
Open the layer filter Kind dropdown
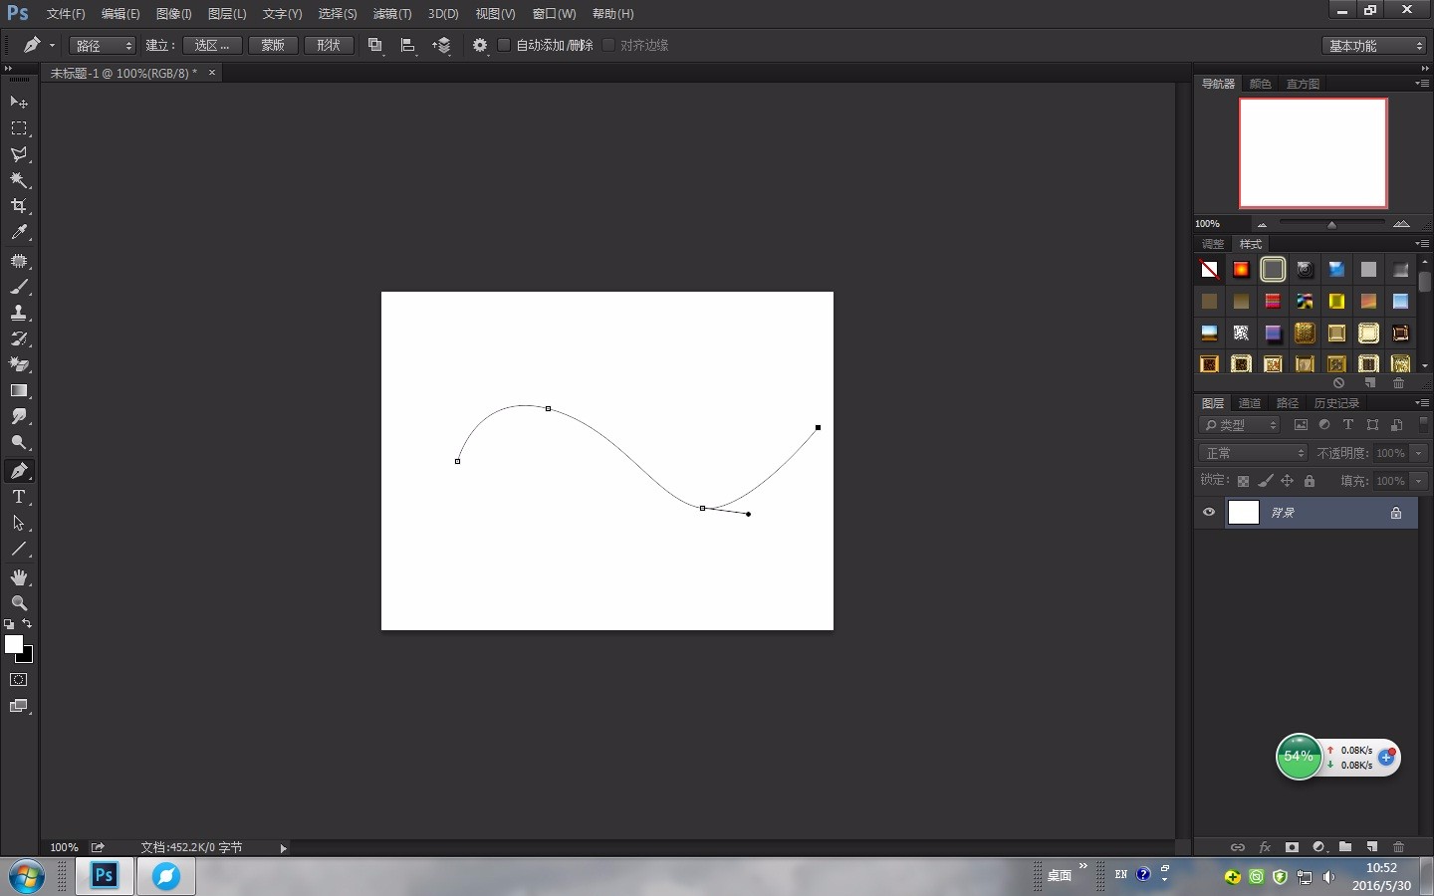point(1240,425)
